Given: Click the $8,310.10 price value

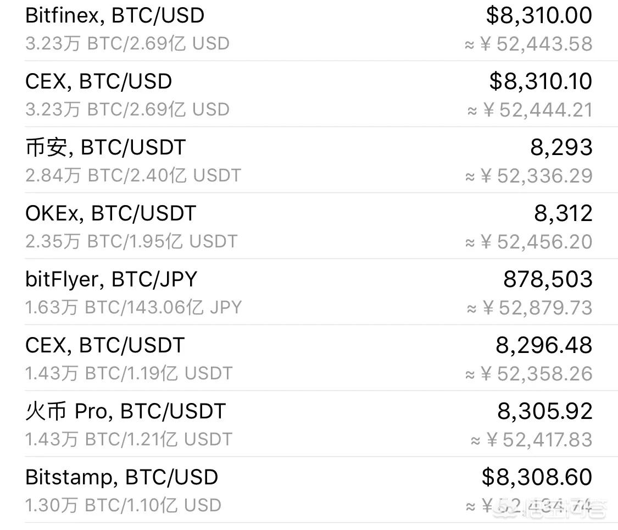Looking at the screenshot, I should coord(541,81).
